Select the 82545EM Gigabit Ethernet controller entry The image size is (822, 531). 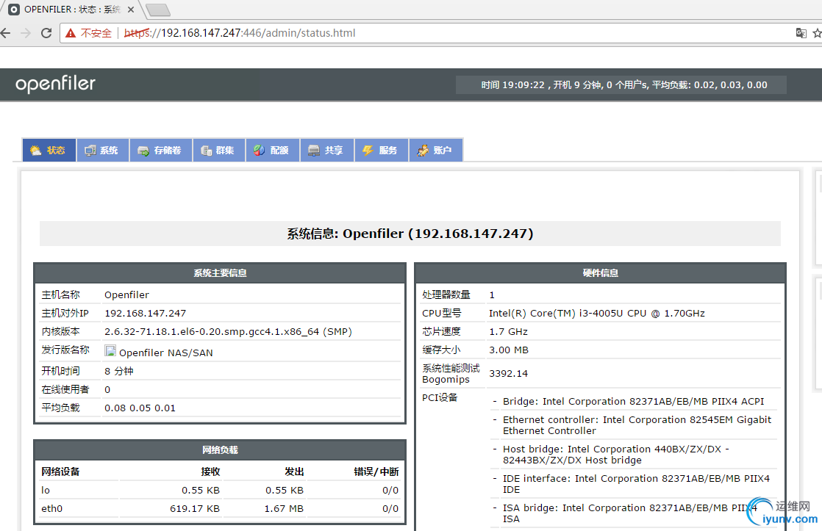[x=637, y=425]
